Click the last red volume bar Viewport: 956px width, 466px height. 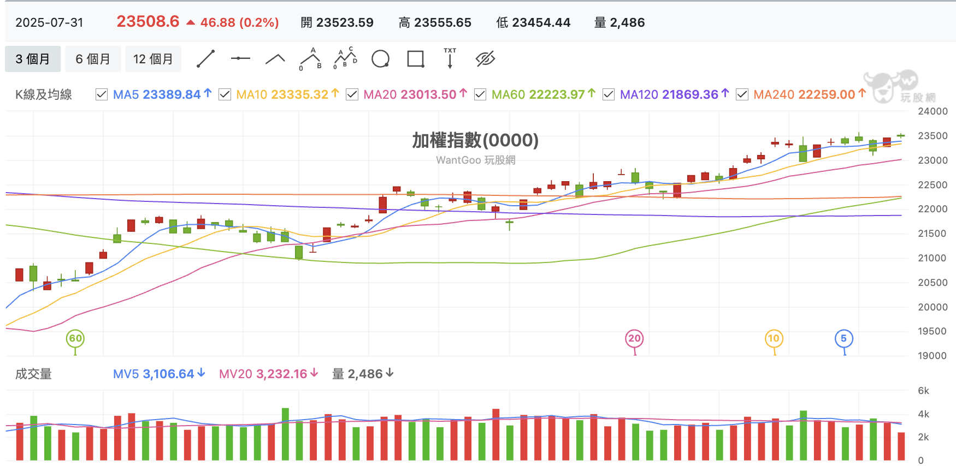tap(901, 446)
